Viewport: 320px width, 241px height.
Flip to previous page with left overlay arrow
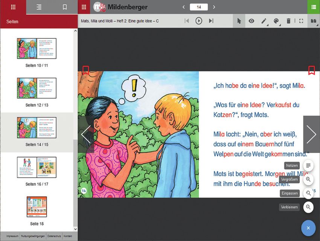(86, 134)
